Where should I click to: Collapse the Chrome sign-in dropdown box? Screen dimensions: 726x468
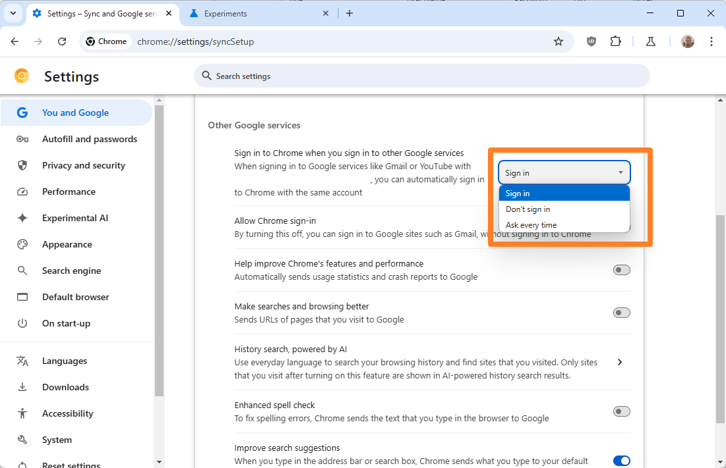click(564, 173)
